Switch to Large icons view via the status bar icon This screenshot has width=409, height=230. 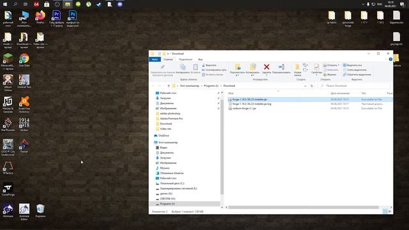(x=390, y=211)
